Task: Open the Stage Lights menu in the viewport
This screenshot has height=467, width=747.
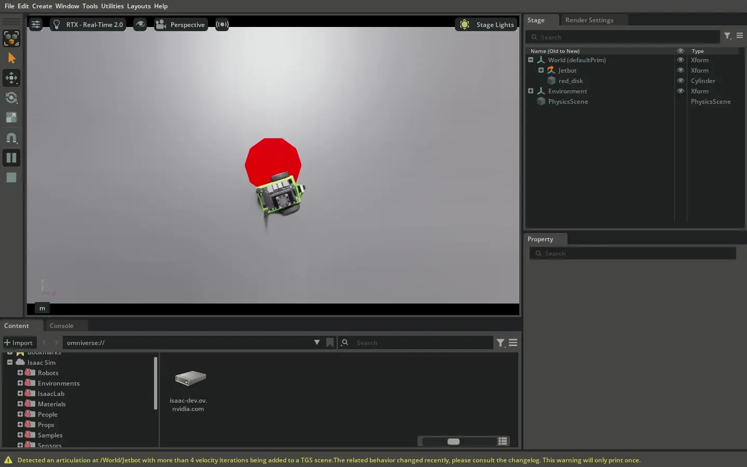Action: pyautogui.click(x=486, y=24)
